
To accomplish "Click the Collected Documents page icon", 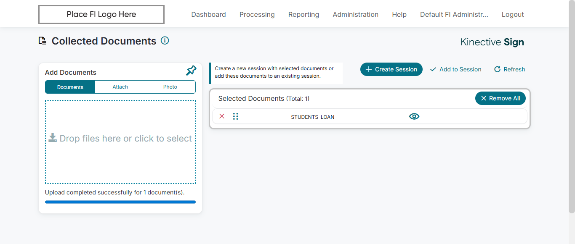I will 42,41.
